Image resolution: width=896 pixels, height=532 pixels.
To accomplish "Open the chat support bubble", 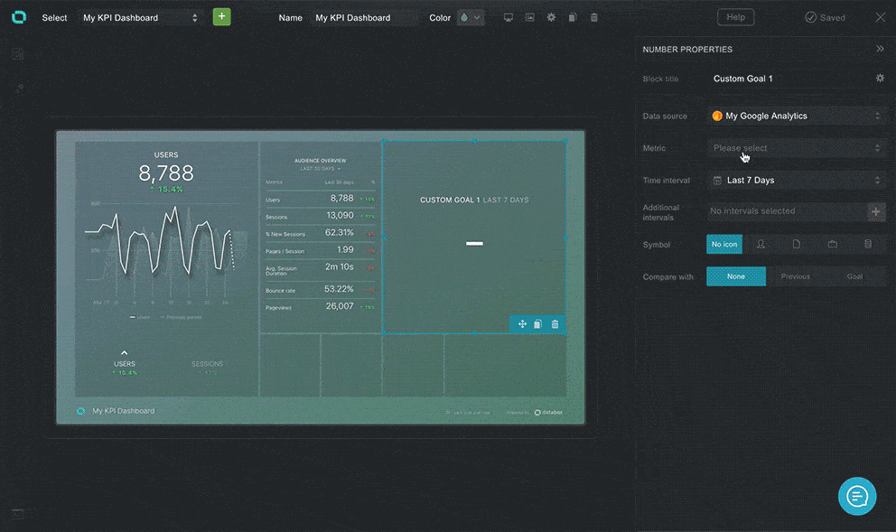I will click(857, 496).
